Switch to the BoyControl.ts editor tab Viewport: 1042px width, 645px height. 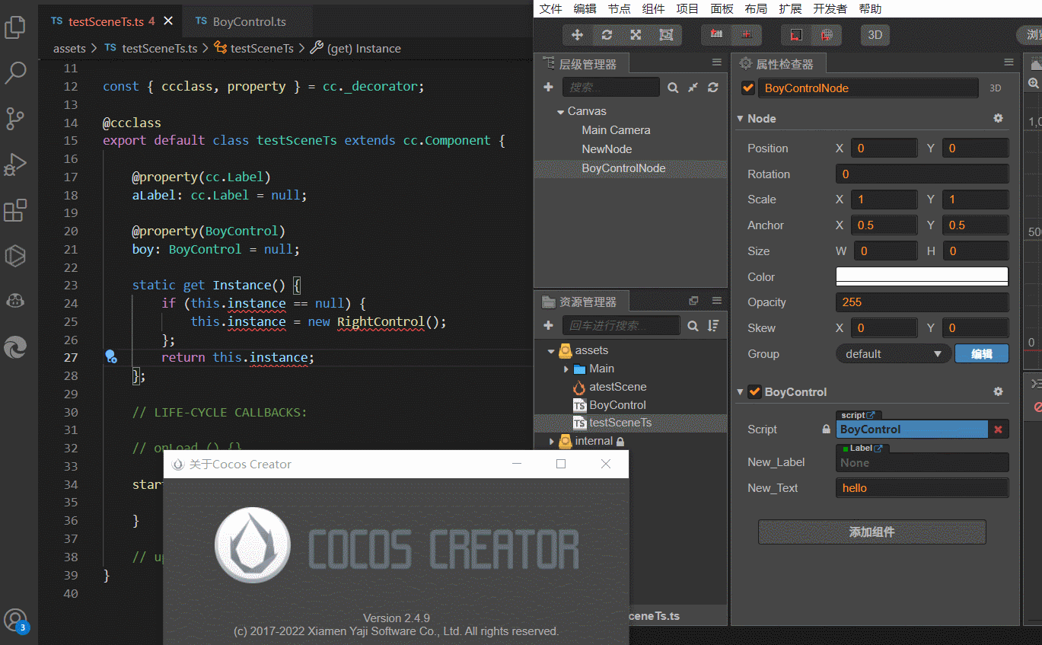click(x=249, y=21)
